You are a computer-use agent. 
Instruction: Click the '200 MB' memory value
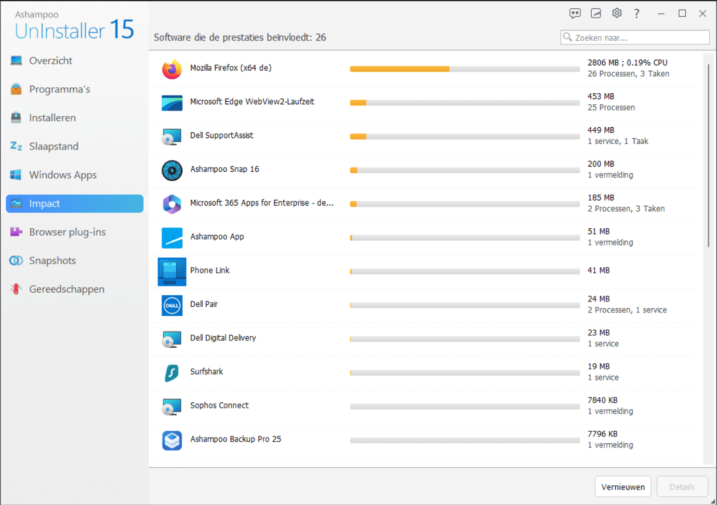(601, 164)
